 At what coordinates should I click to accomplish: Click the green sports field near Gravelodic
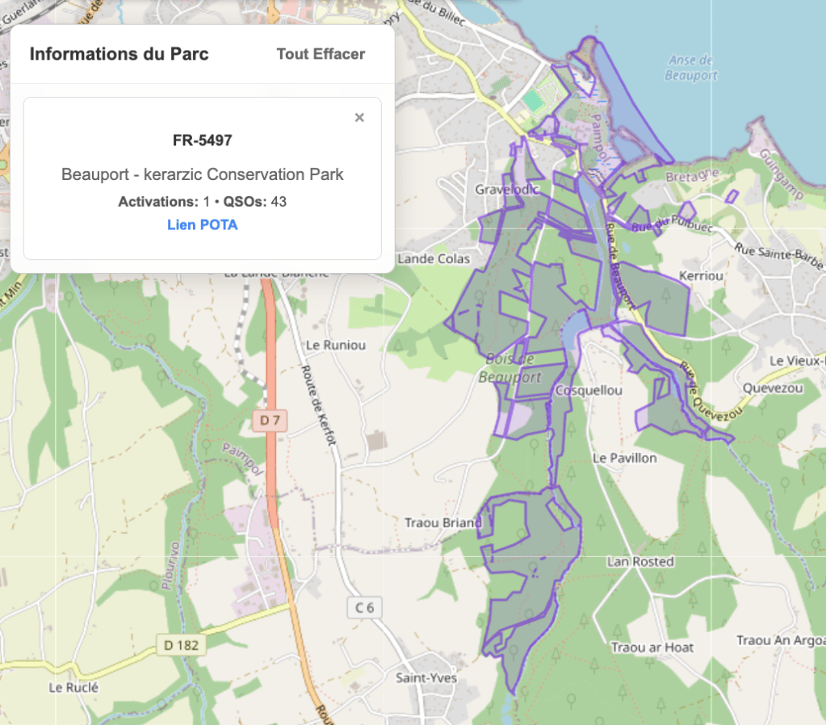click(x=532, y=101)
